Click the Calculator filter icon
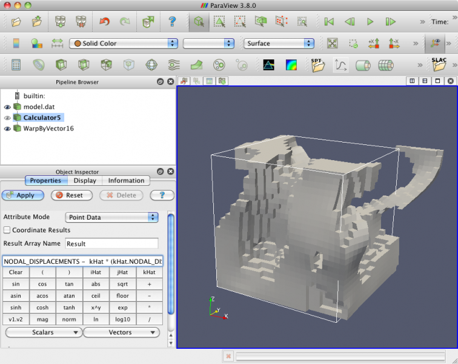 (16, 65)
